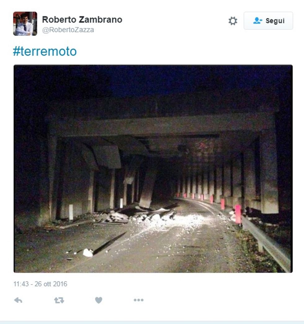The image size is (304, 324).
Task: Select the Segui label text
Action: tap(275, 21)
